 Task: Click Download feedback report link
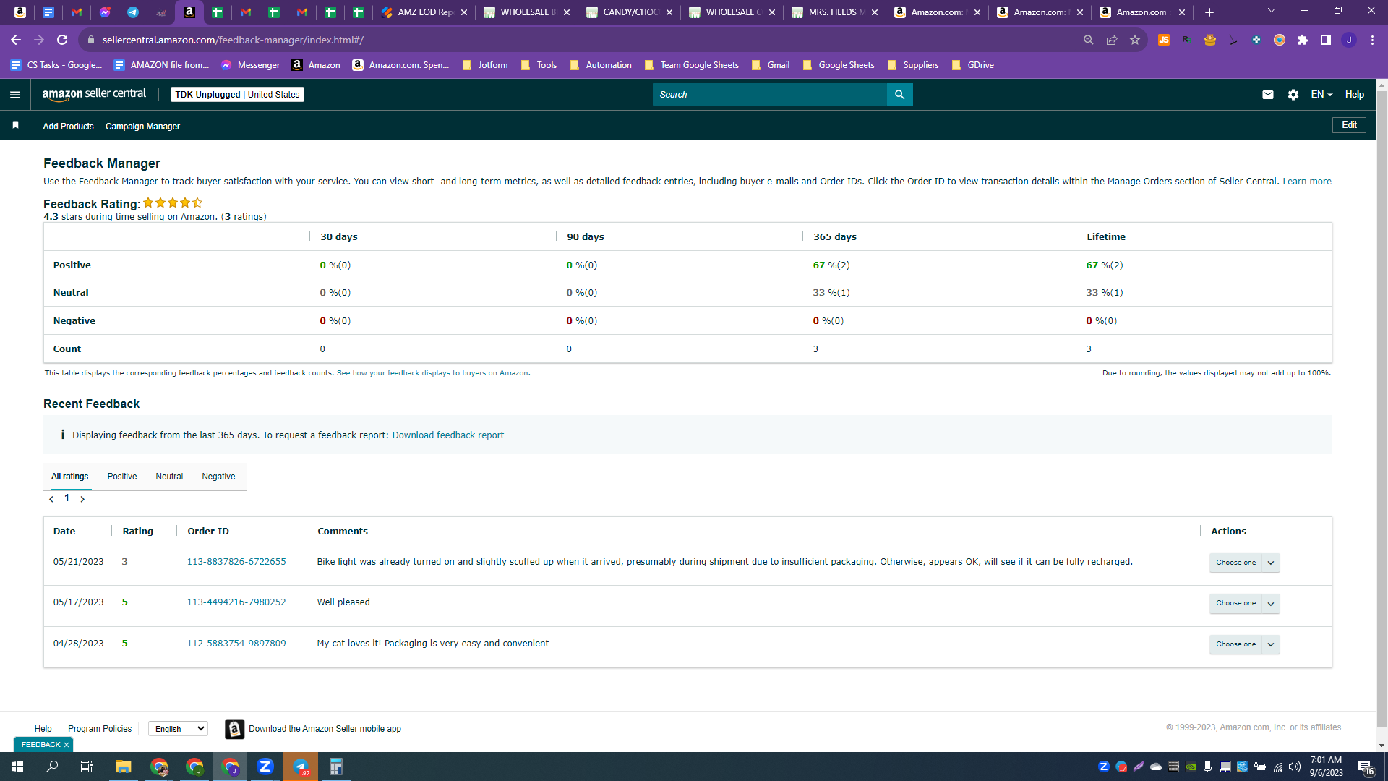coord(448,435)
